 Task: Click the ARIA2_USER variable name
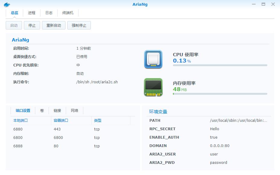click(x=163, y=154)
